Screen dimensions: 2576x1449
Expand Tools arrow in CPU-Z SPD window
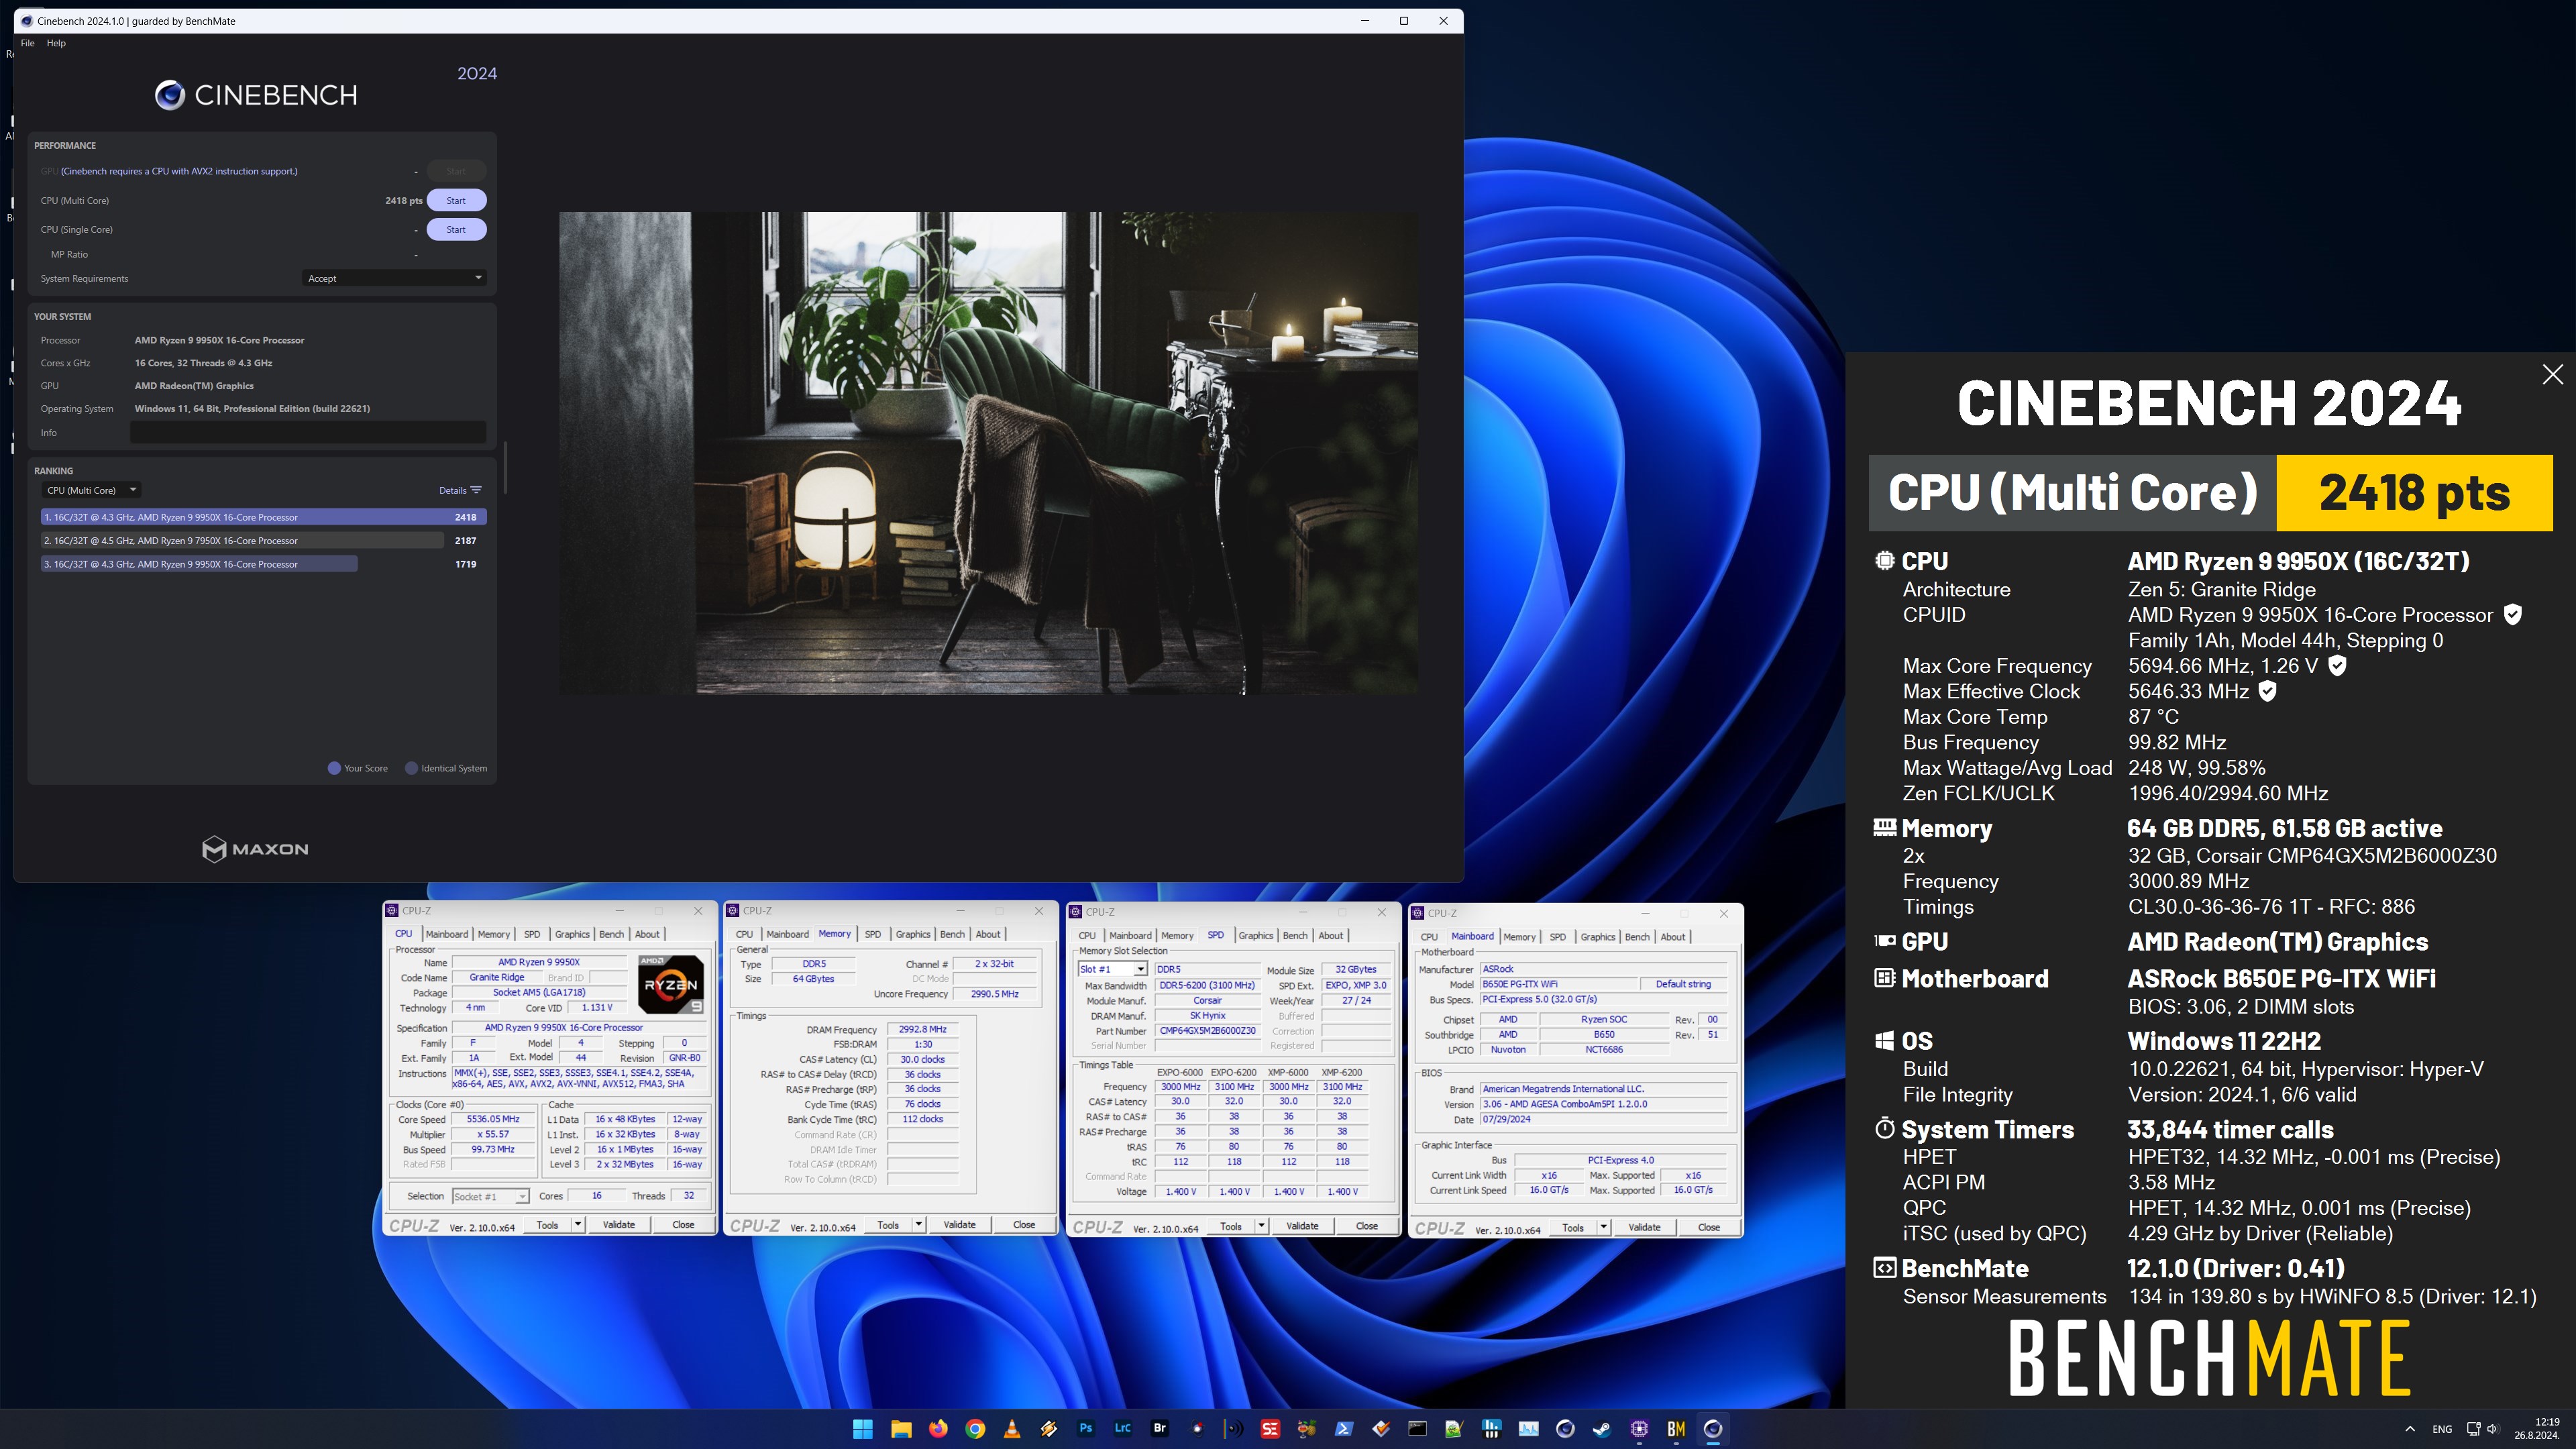1261,1226
